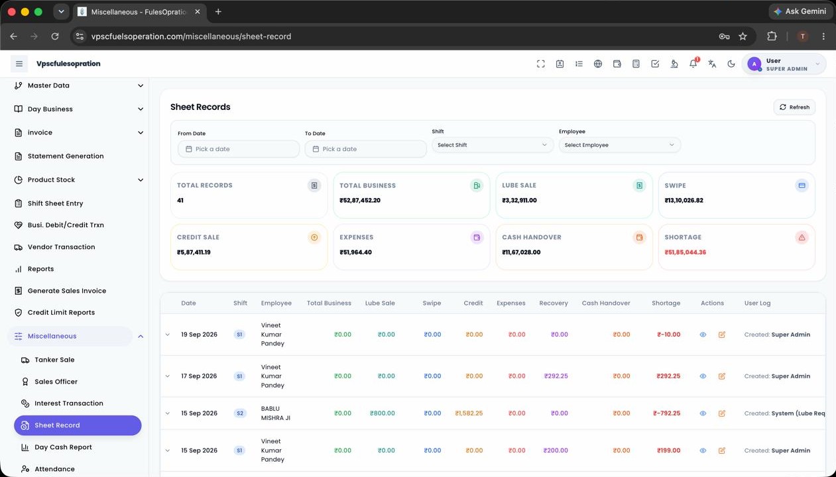
Task: Expand the Product Stock menu
Action: (79, 180)
